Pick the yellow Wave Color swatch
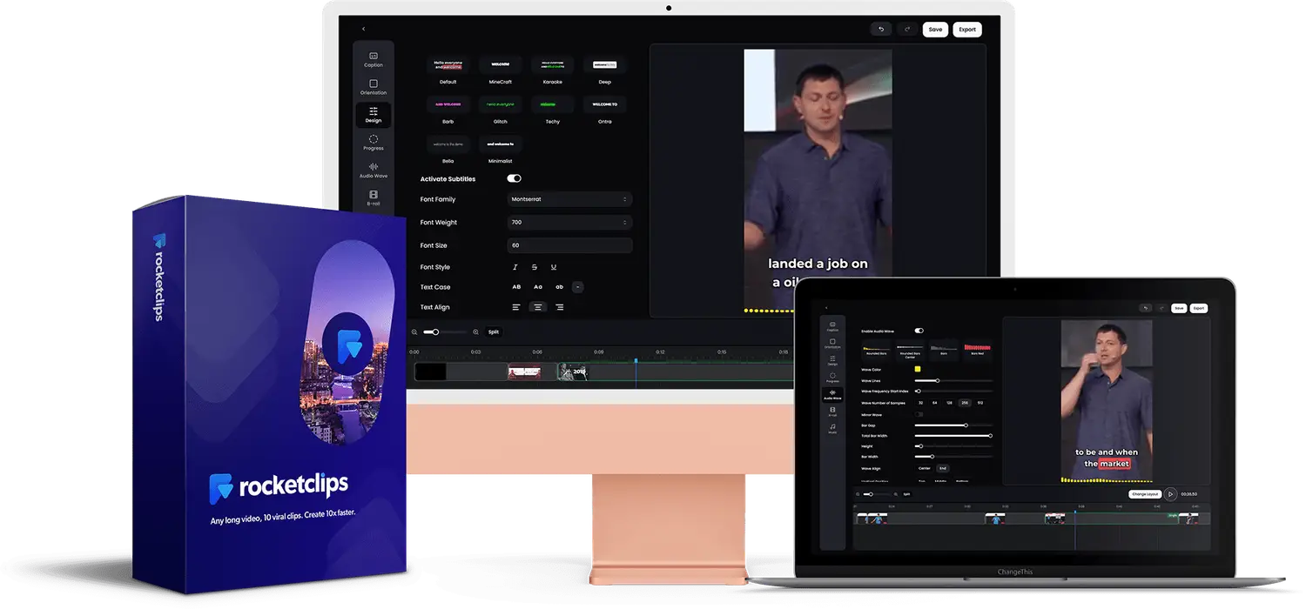The width and height of the screenshot is (1306, 609). click(918, 369)
